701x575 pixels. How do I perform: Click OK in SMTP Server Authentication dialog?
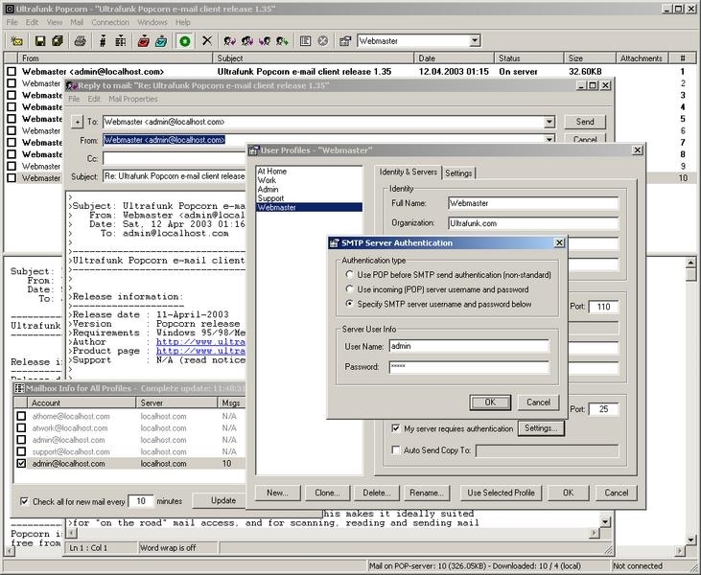click(490, 402)
